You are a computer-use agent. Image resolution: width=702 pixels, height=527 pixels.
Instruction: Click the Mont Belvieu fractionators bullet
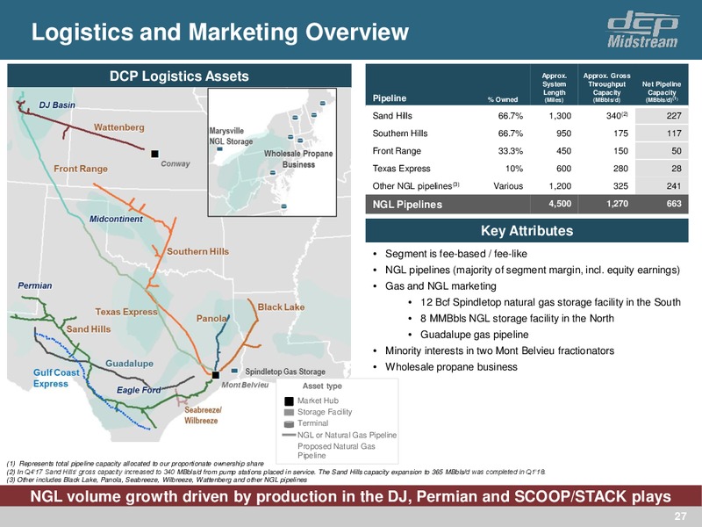499,350
